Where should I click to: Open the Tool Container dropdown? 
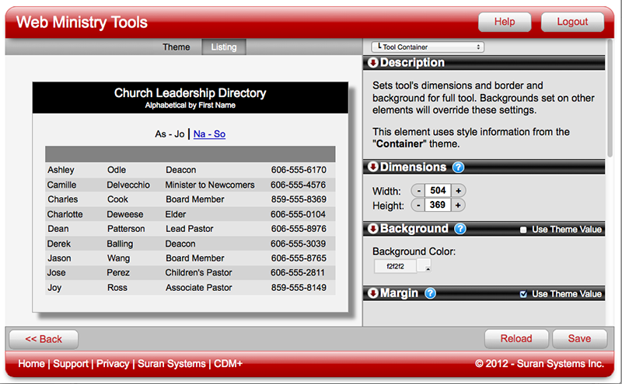427,47
